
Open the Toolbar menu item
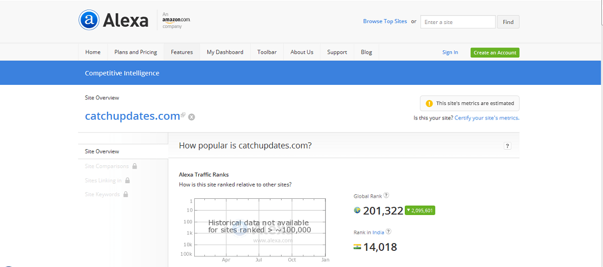(267, 52)
